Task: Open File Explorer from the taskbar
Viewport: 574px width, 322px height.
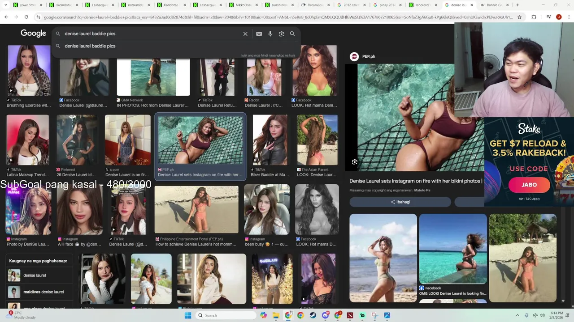Action: click(276, 315)
